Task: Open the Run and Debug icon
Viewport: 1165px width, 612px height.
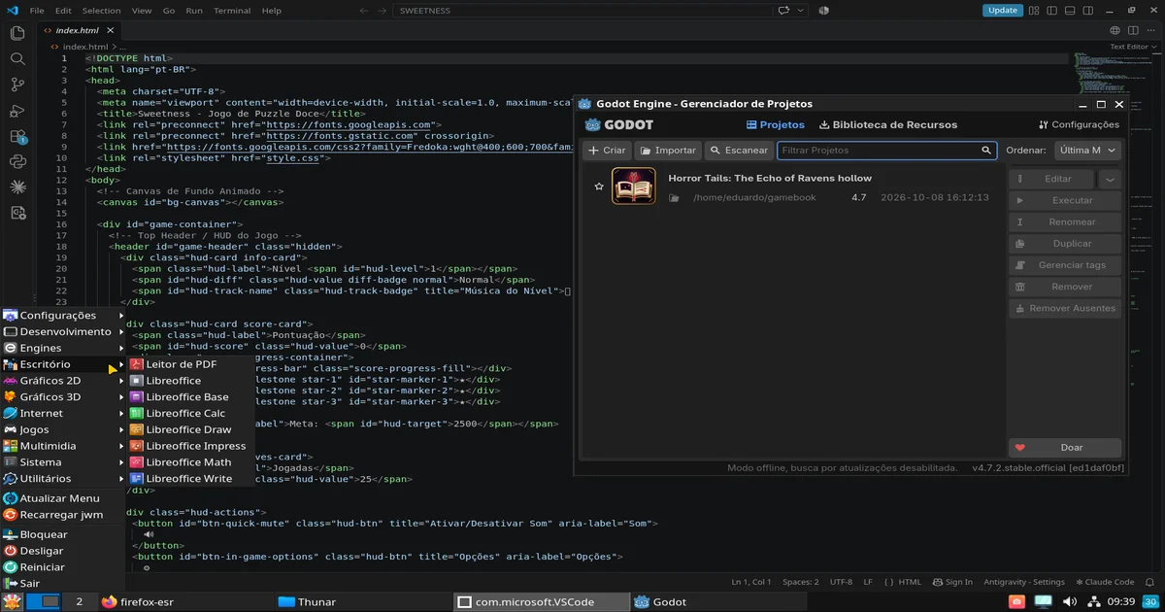Action: [17, 111]
